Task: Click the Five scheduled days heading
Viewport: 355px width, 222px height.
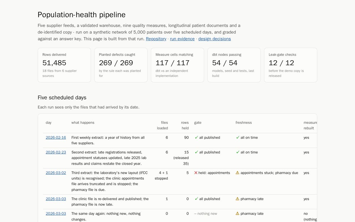Action: 62,98
